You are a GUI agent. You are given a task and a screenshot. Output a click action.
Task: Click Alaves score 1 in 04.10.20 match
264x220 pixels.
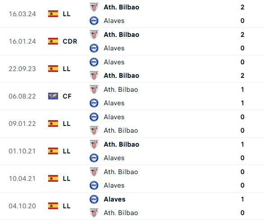coord(242,199)
